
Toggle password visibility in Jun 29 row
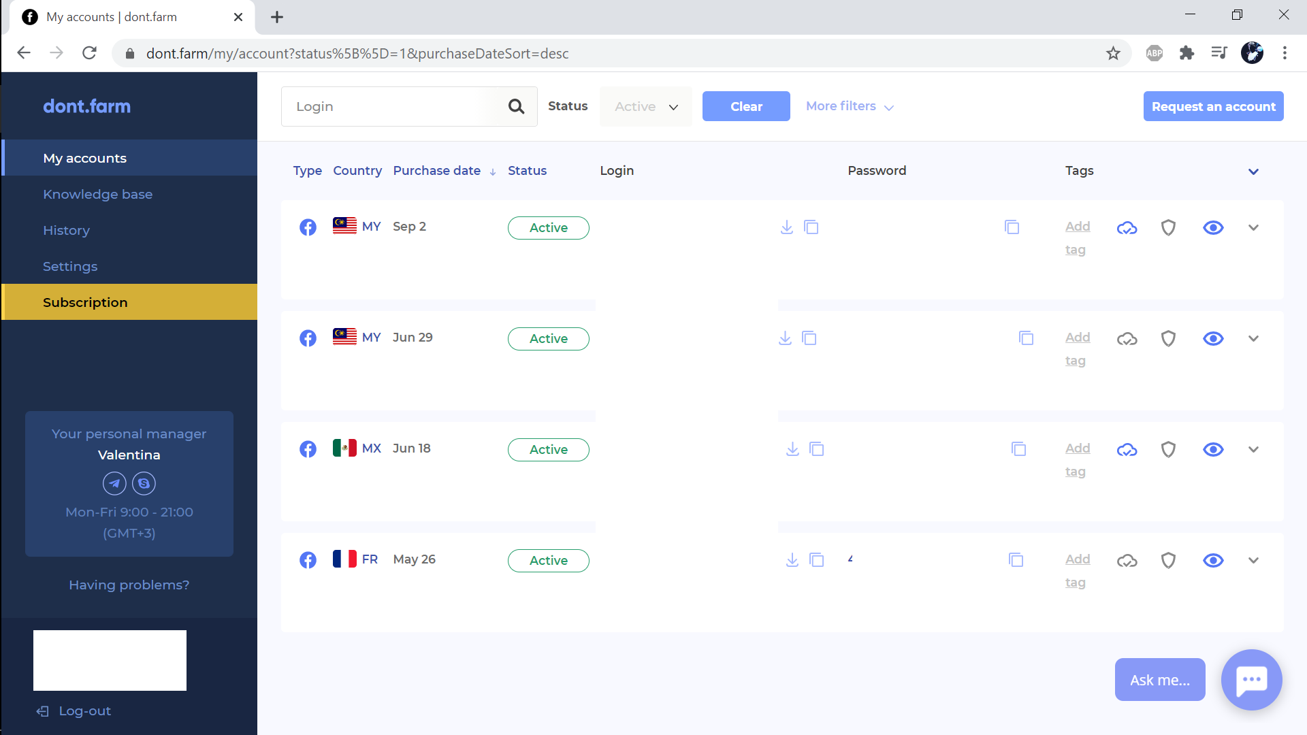coord(1213,339)
